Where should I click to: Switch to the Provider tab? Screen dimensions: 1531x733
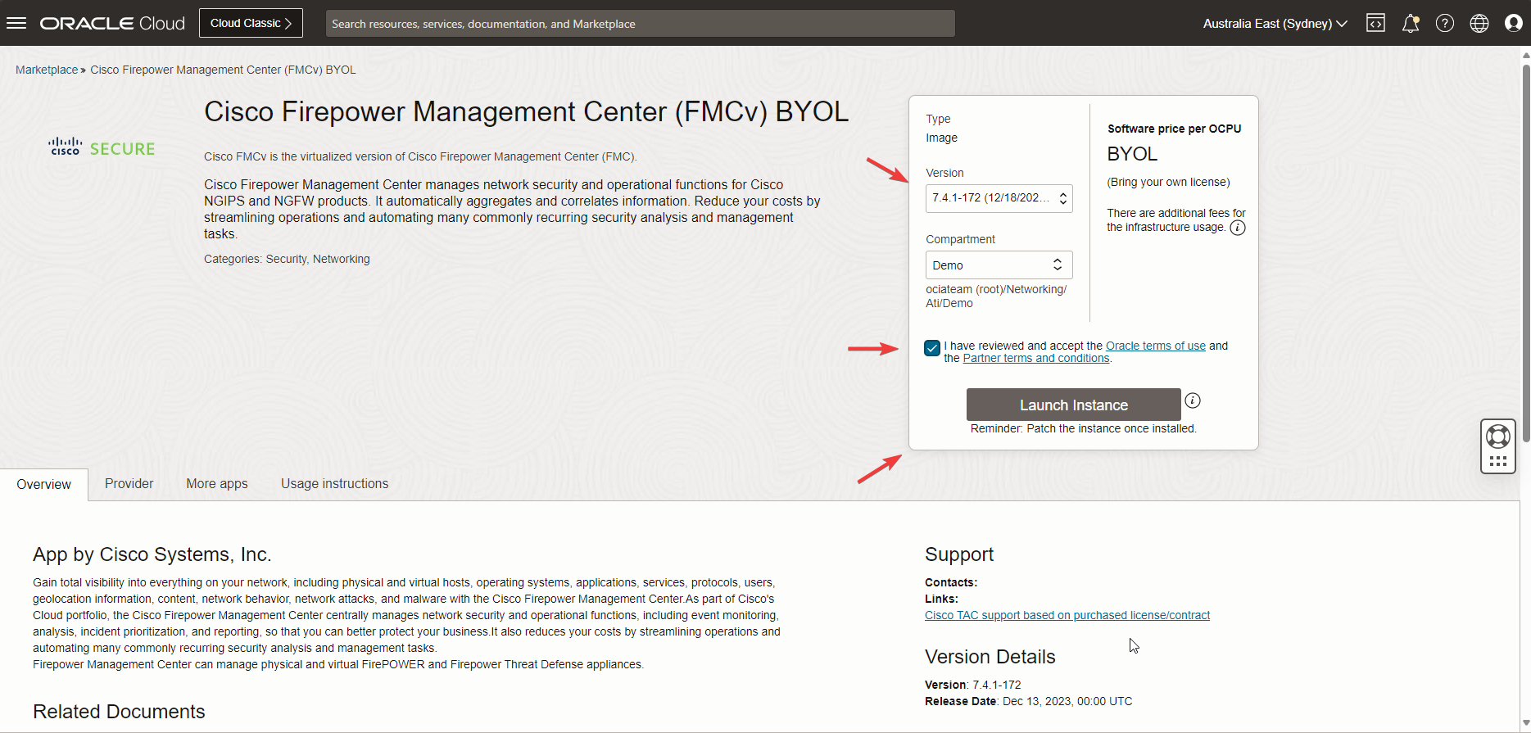point(129,483)
